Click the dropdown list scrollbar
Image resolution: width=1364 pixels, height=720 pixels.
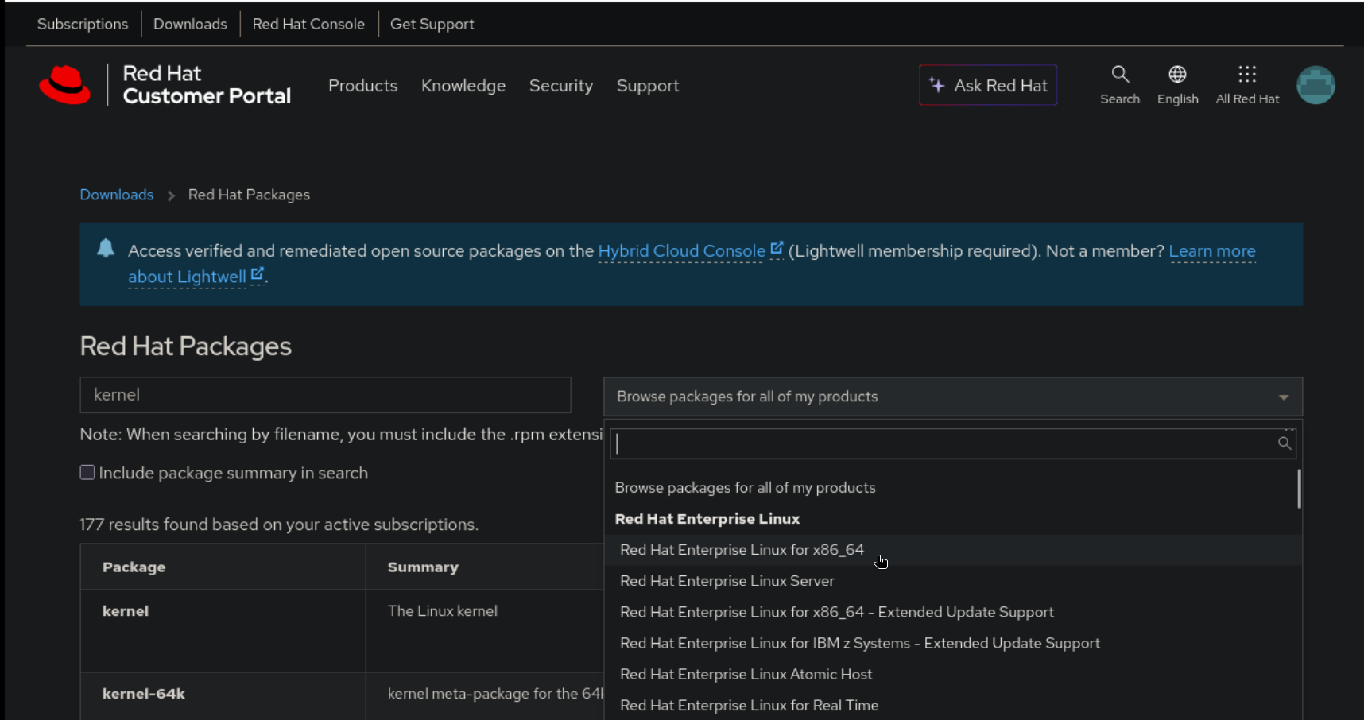coord(1299,489)
